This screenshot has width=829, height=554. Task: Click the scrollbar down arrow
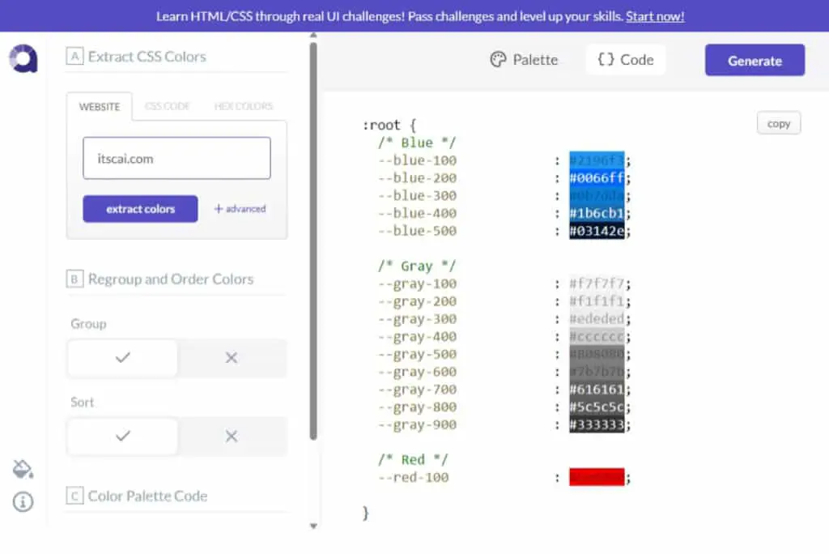click(x=313, y=526)
